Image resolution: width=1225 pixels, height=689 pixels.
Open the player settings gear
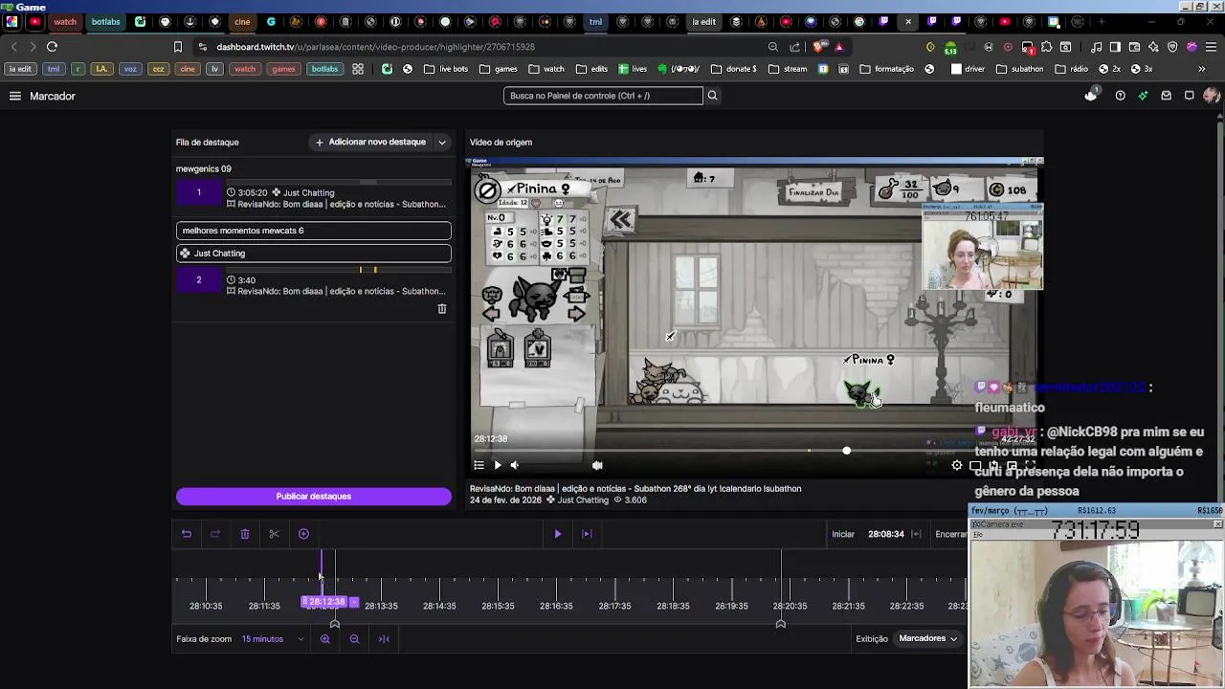(x=957, y=465)
